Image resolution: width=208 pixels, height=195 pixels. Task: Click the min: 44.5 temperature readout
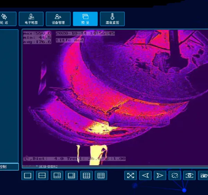pos(37,37)
